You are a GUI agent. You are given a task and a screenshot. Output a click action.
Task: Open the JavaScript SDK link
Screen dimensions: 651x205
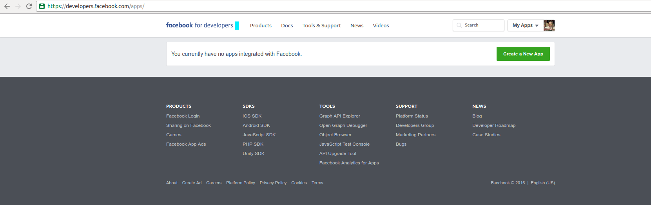(259, 135)
